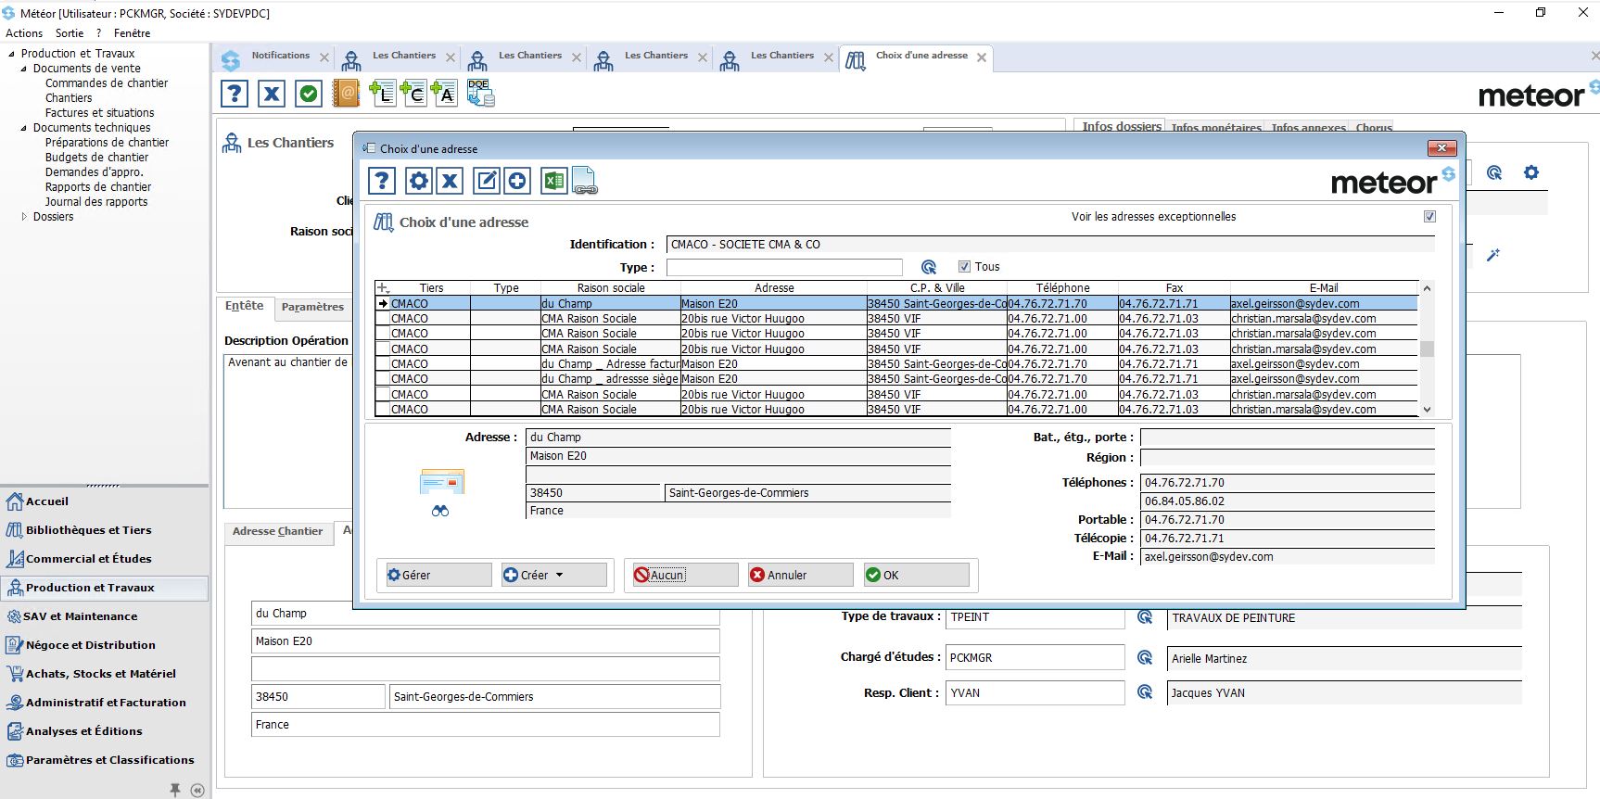Open the Infos dossiers tab
The width and height of the screenshot is (1600, 799).
1121,126
